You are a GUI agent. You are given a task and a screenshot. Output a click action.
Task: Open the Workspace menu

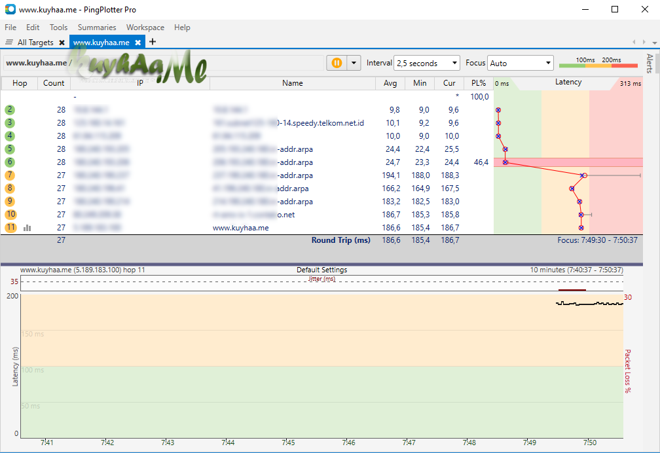[145, 27]
